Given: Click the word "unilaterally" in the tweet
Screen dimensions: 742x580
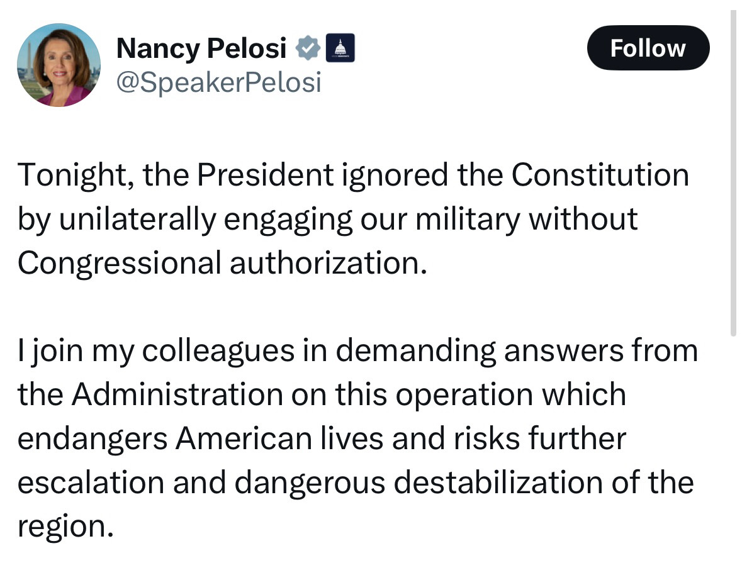Looking at the screenshot, I should click(x=137, y=220).
